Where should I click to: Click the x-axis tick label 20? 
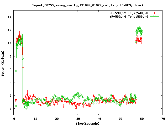pos(57,119)
